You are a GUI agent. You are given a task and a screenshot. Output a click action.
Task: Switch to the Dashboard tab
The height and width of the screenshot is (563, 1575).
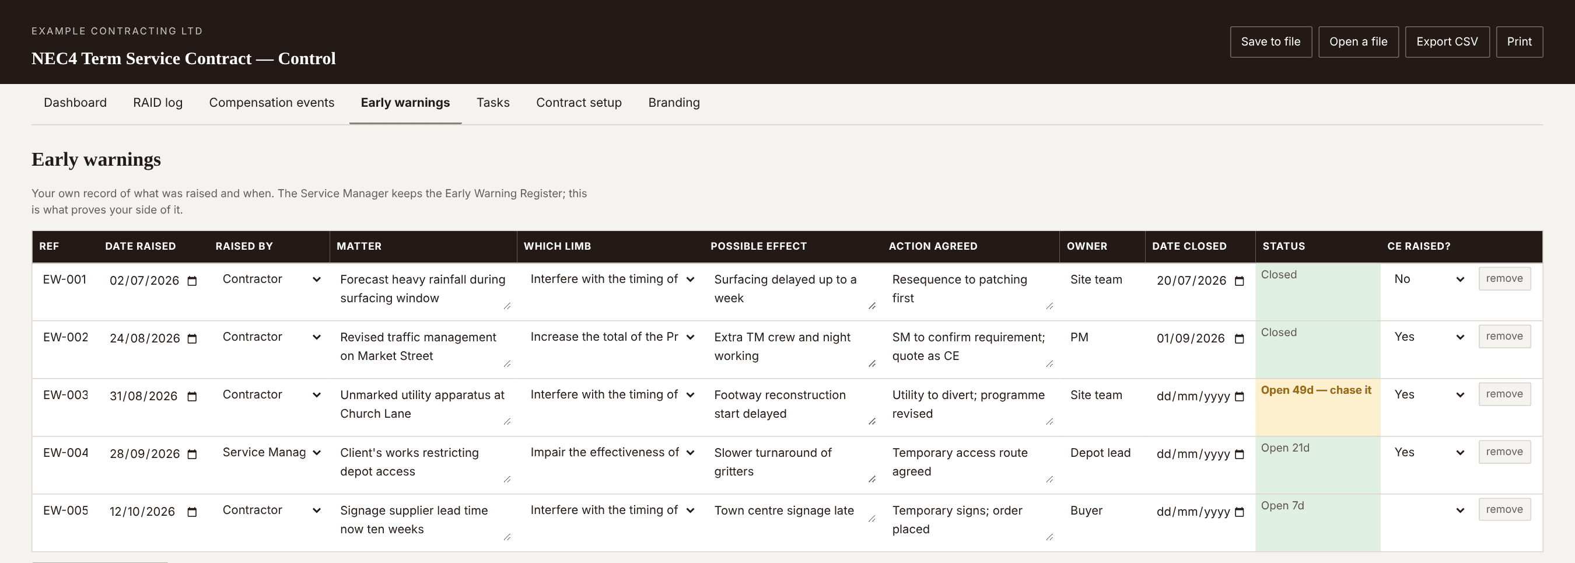pyautogui.click(x=75, y=103)
